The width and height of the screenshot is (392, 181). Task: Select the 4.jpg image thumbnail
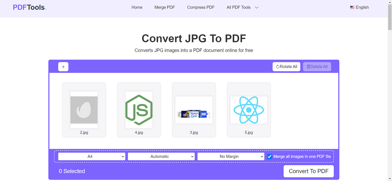(x=139, y=110)
